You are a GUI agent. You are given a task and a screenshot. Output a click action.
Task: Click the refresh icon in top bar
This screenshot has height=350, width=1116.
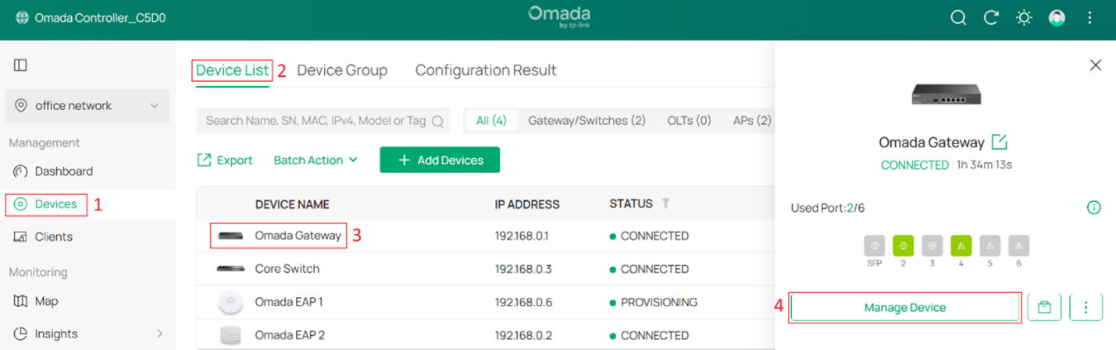[x=991, y=18]
